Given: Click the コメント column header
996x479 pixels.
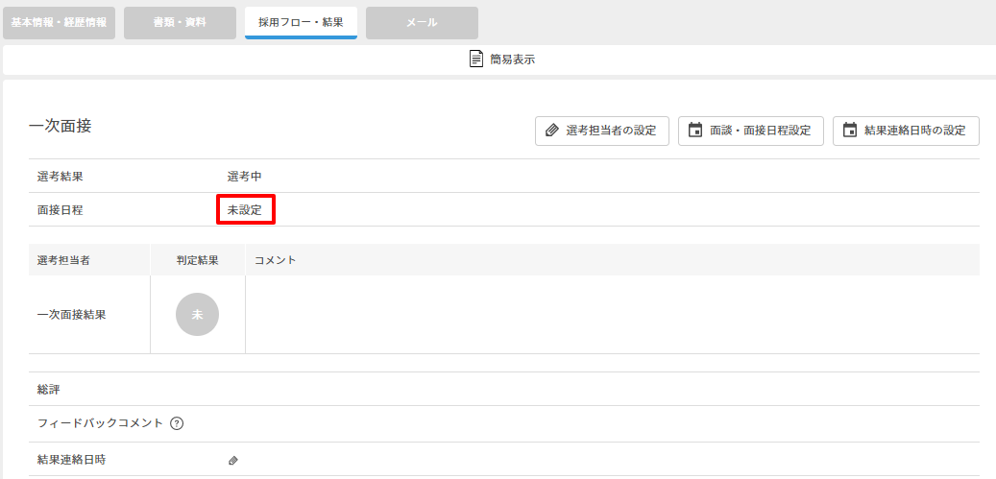Looking at the screenshot, I should [x=275, y=260].
